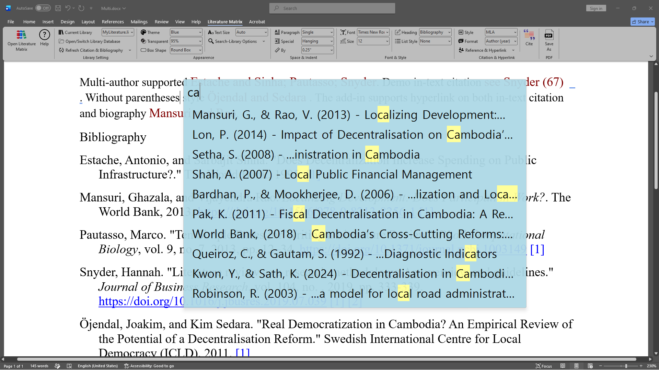Click the Current Library icon
The height and width of the screenshot is (370, 659).
point(61,32)
